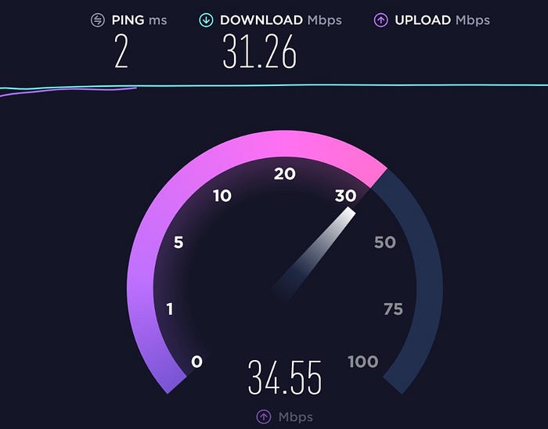Click the ping icon beside PING ms
This screenshot has height=429, width=548.
pos(98,20)
